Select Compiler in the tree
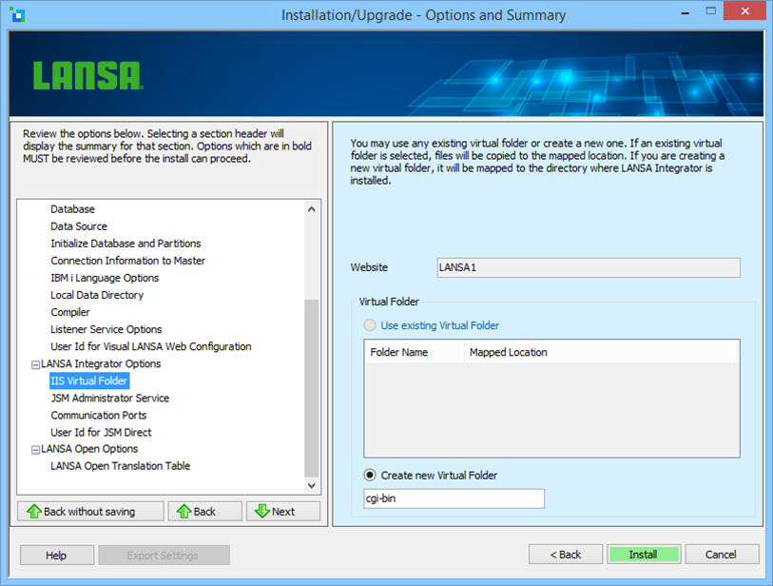Viewport: 773px width, 586px height. pyautogui.click(x=70, y=312)
